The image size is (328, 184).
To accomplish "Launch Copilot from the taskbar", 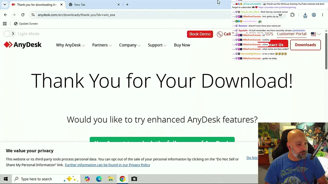I will pyautogui.click(x=87, y=179).
